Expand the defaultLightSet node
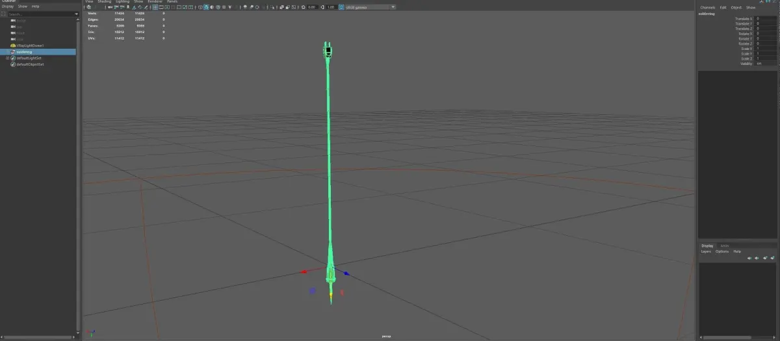780x341 pixels. click(x=7, y=58)
